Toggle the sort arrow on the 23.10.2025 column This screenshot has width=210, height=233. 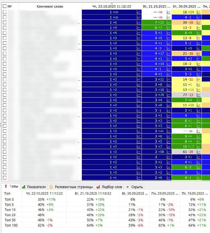(112, 3)
